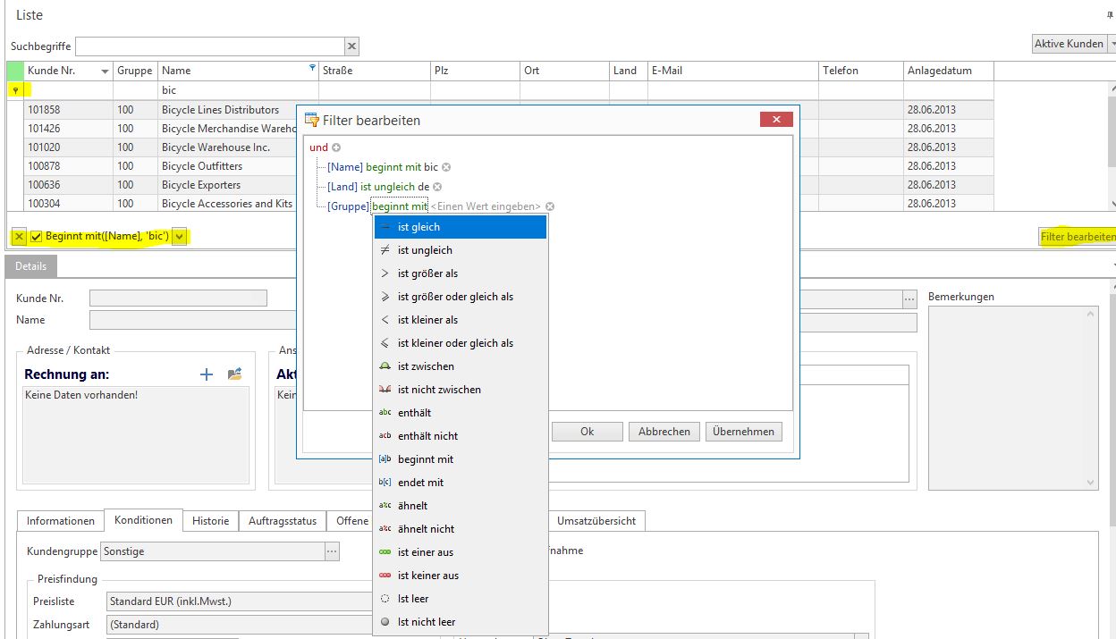Image resolution: width=1116 pixels, height=639 pixels.
Task: Open the recent filters dropdown in filter bar
Action: point(180,237)
